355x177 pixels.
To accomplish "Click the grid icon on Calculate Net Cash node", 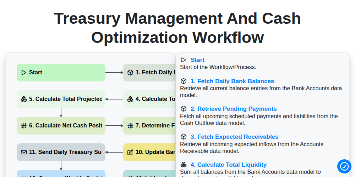I will (24, 126).
